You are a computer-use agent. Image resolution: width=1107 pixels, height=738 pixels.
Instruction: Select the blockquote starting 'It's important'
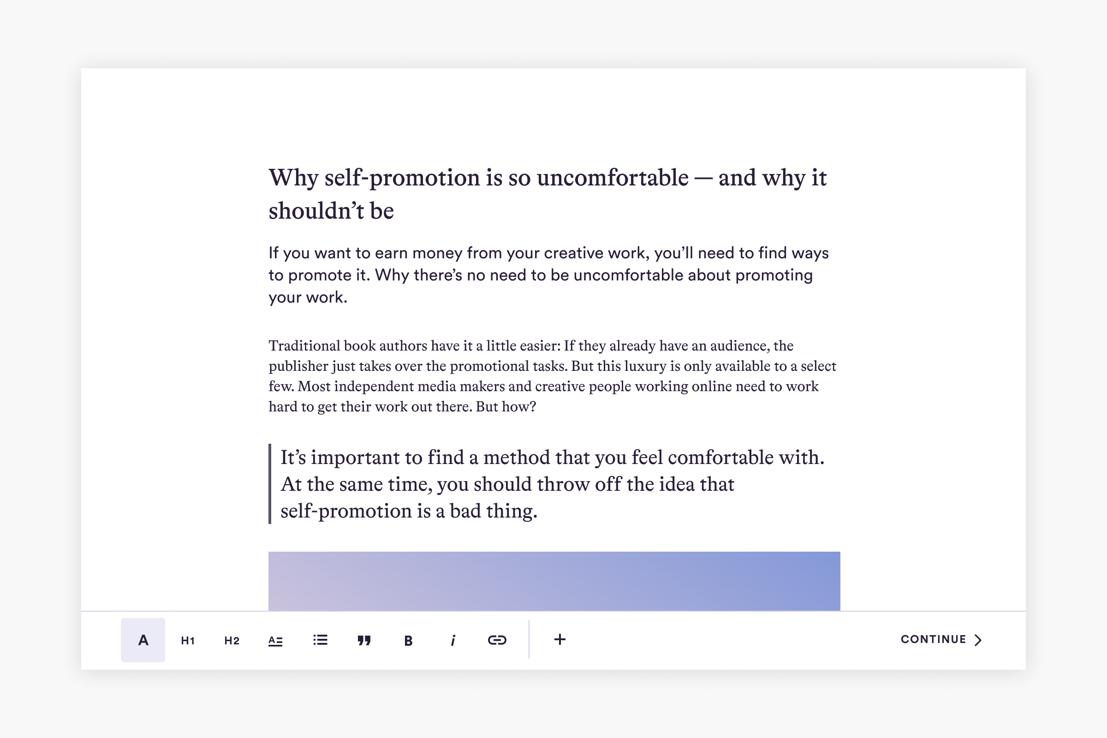point(552,484)
